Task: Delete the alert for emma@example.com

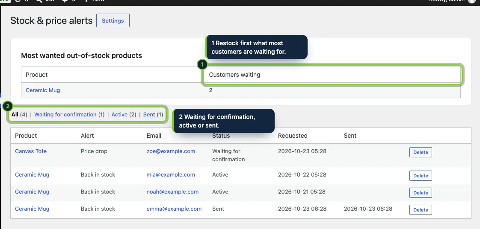Action: (421, 210)
